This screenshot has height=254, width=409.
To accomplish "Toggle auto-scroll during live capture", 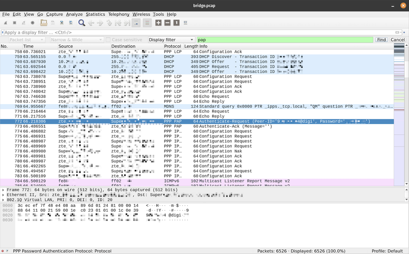I will [x=136, y=23].
